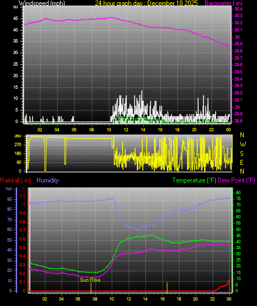Screen dimensions: 257x306
Task: Click the Dew Point (°F) legend label
Action: click(236, 180)
